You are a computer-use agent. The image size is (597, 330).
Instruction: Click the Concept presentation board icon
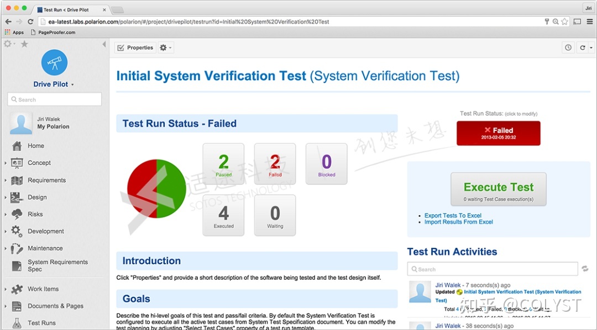[17, 163]
